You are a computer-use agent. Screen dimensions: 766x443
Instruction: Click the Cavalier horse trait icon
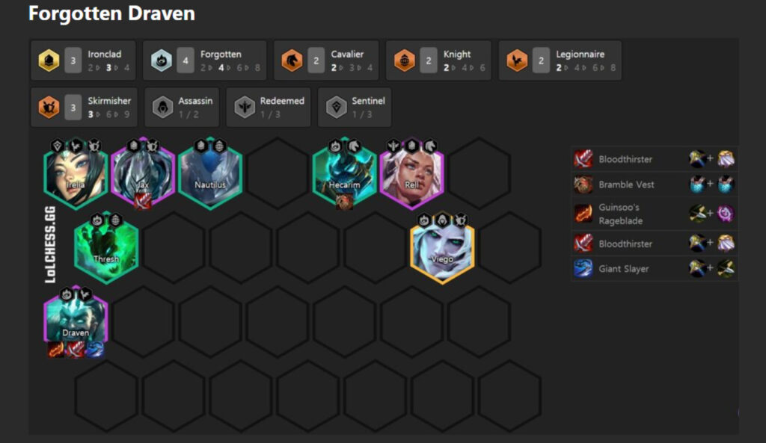(292, 61)
